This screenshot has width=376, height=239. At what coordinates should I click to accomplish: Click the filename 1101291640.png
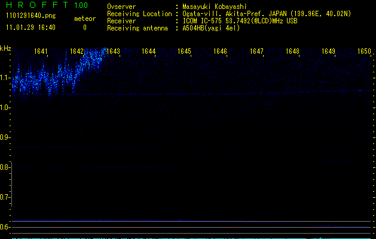click(31, 16)
